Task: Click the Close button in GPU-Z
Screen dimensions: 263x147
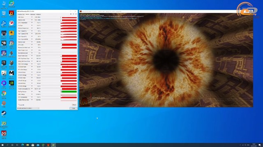Action: coord(74,108)
